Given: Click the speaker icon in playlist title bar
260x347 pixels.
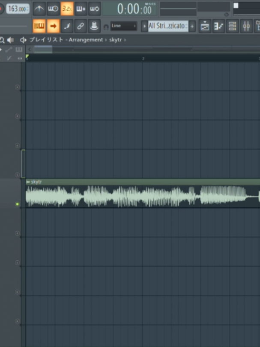Looking at the screenshot, I should point(10,40).
